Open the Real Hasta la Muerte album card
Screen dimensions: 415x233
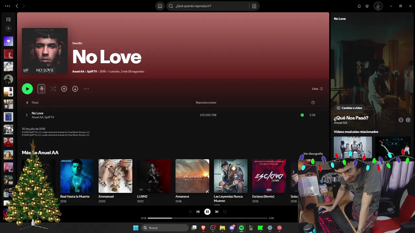(77, 181)
